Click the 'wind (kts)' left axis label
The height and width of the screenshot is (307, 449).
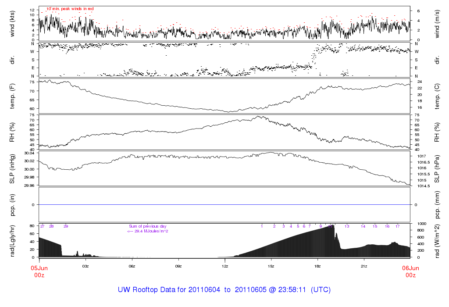pos(12,23)
